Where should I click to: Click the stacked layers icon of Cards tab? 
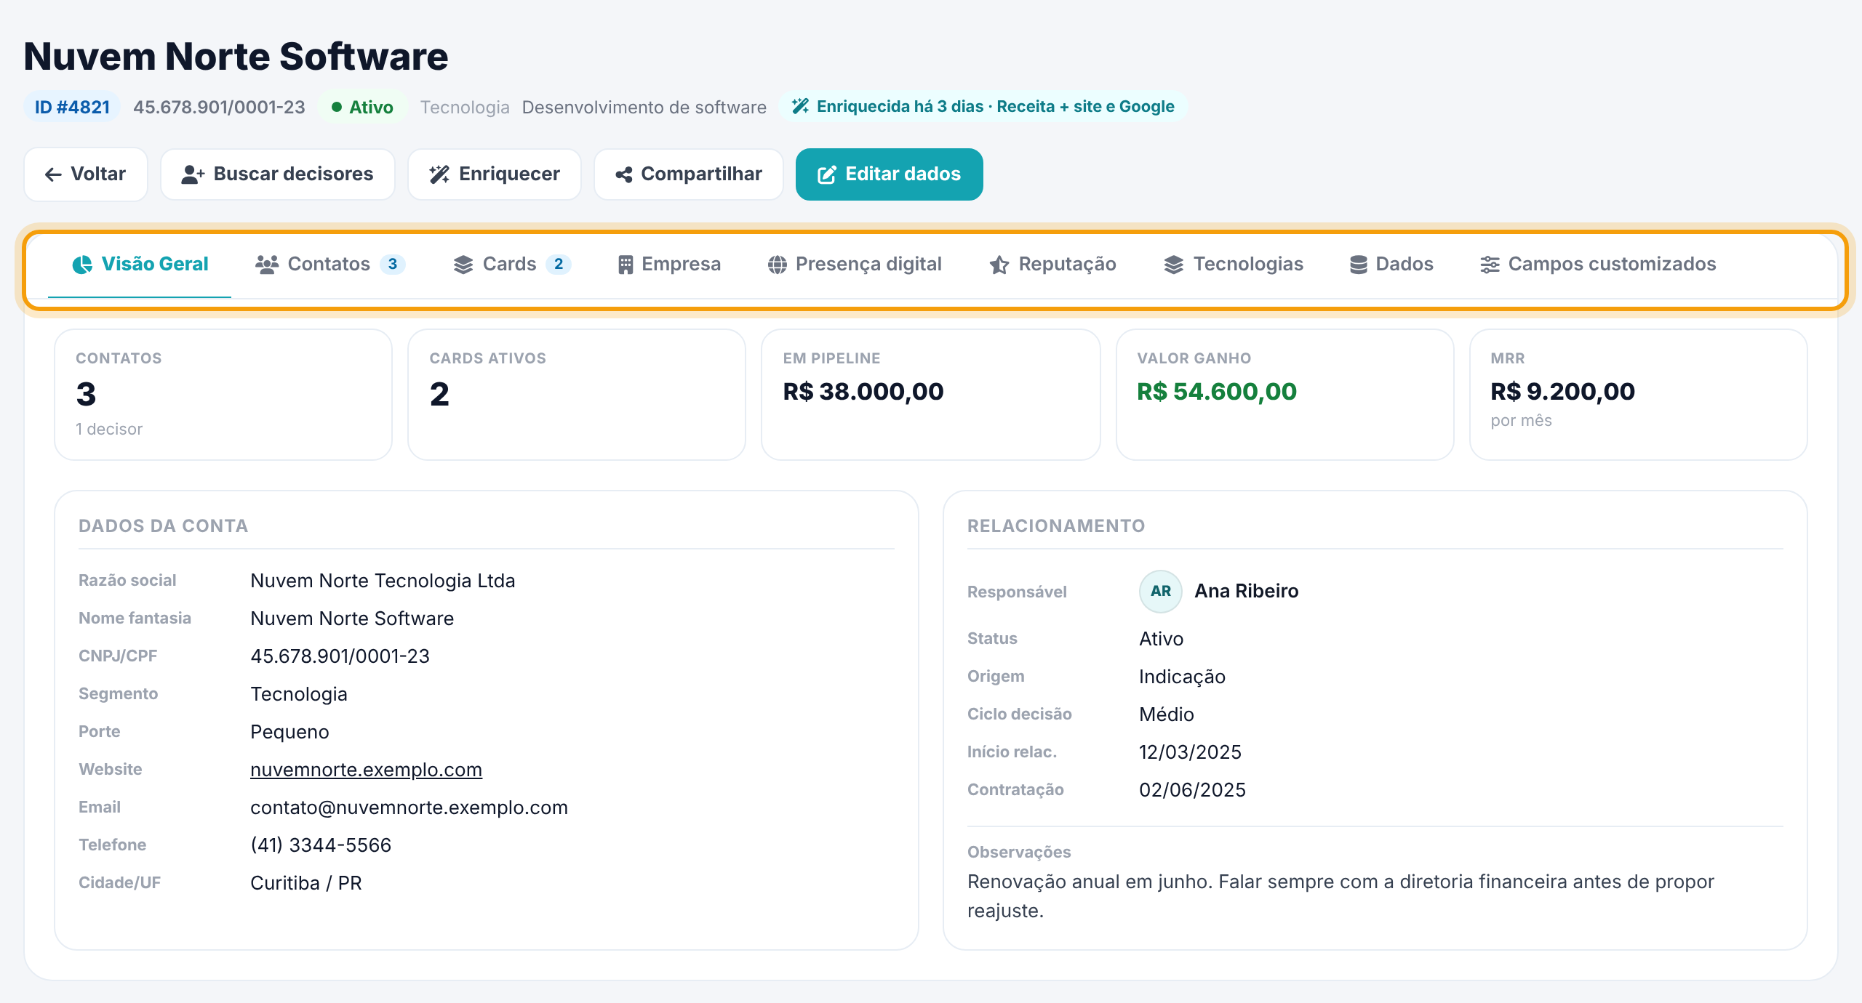coord(463,265)
